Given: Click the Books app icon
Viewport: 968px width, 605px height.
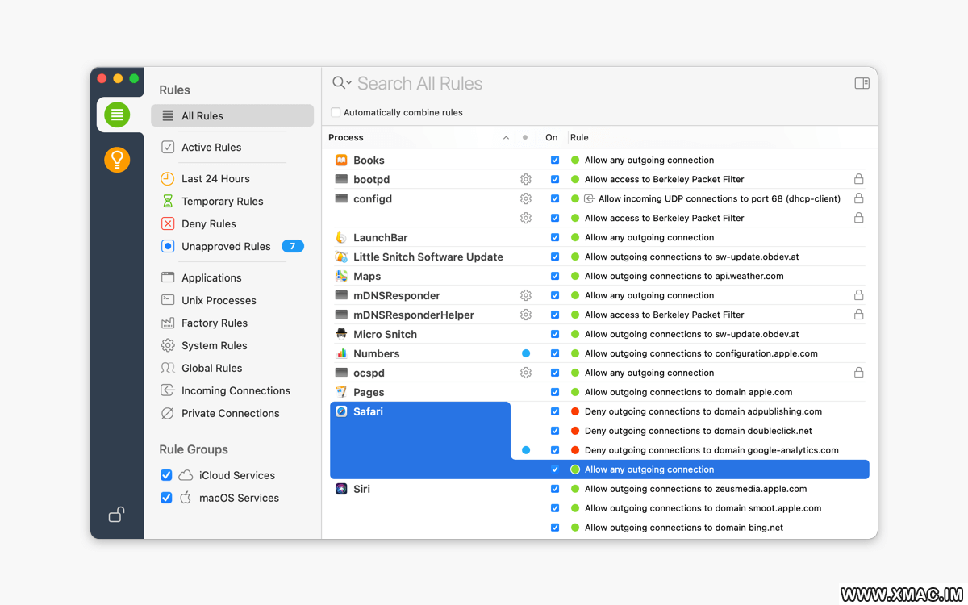Looking at the screenshot, I should (x=341, y=160).
